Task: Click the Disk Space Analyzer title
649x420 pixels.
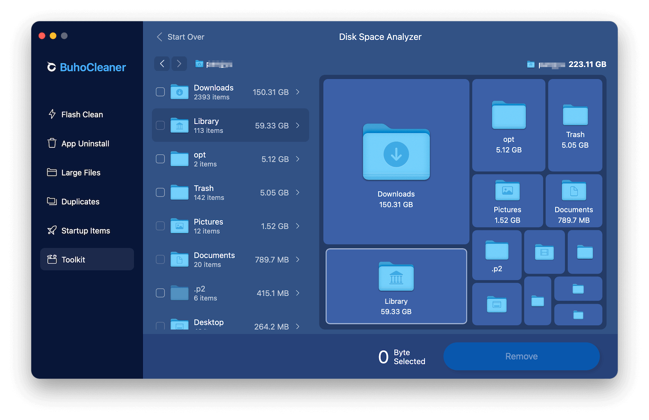Action: pyautogui.click(x=380, y=37)
